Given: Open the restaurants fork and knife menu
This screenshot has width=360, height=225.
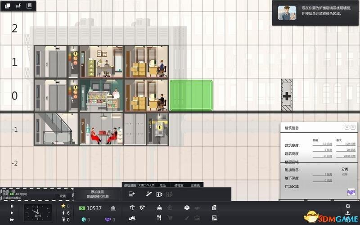Looking at the screenshot, I should click(x=159, y=218).
